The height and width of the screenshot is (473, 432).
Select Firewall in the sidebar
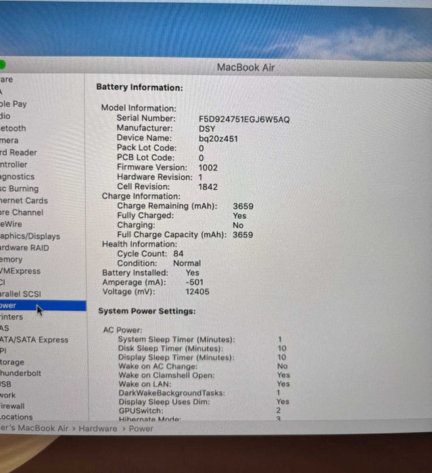(x=12, y=406)
